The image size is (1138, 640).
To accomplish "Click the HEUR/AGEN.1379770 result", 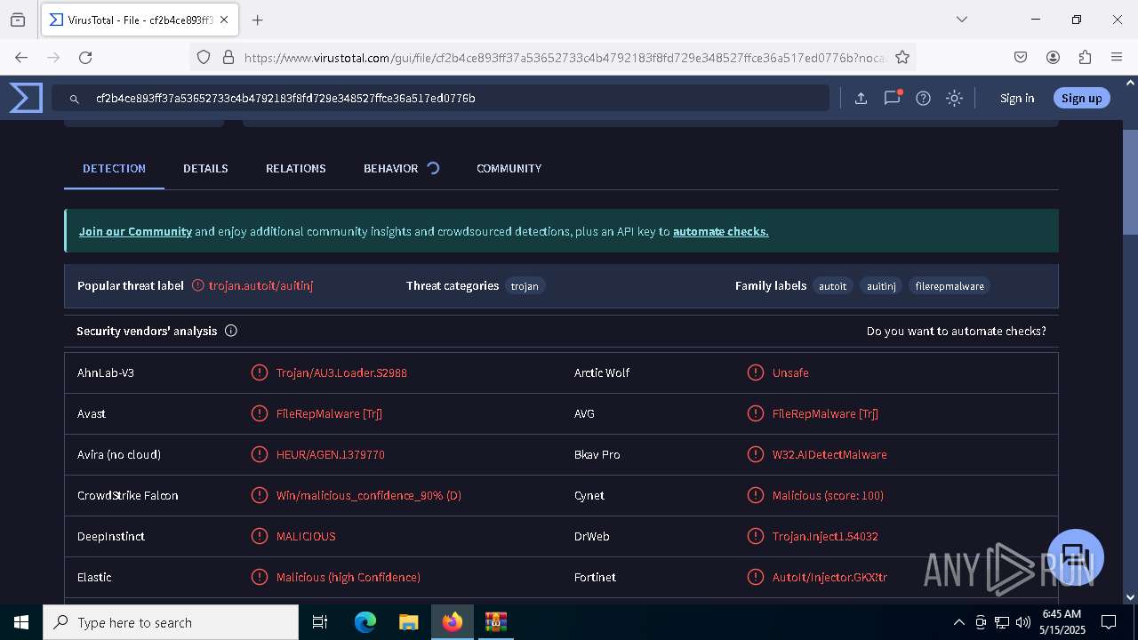I will [331, 454].
